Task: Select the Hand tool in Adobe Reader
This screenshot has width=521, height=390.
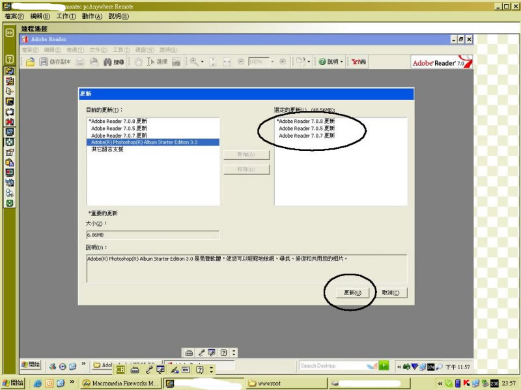Action: pyautogui.click(x=138, y=62)
